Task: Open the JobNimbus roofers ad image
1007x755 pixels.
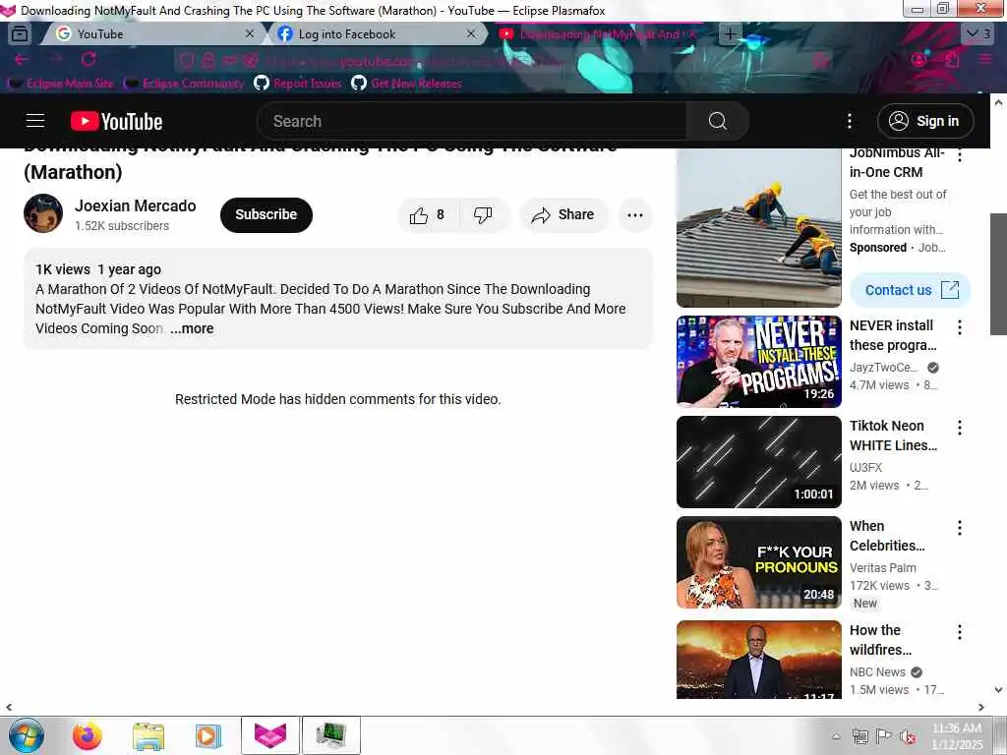Action: (x=758, y=228)
